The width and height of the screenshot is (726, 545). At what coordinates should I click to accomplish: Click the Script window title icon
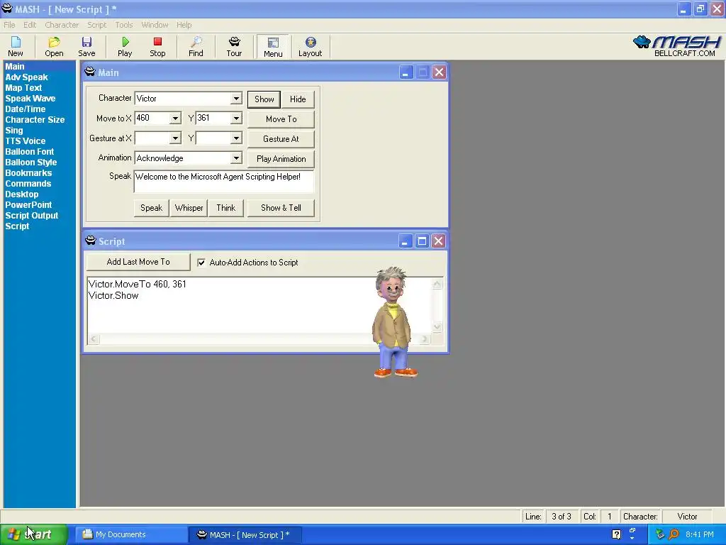coord(90,241)
